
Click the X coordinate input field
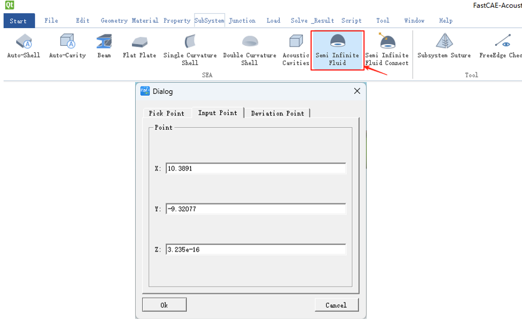click(256, 168)
